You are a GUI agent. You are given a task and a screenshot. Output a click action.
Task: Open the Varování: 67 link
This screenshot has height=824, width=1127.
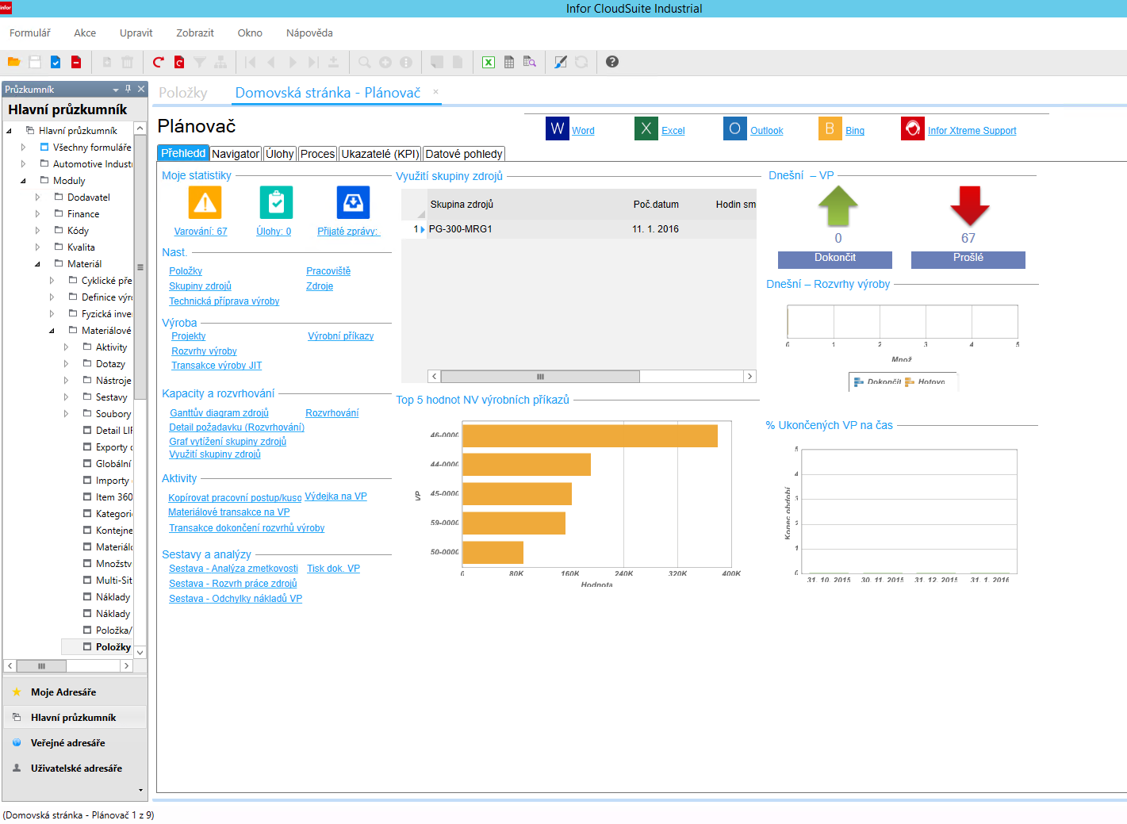click(x=201, y=232)
